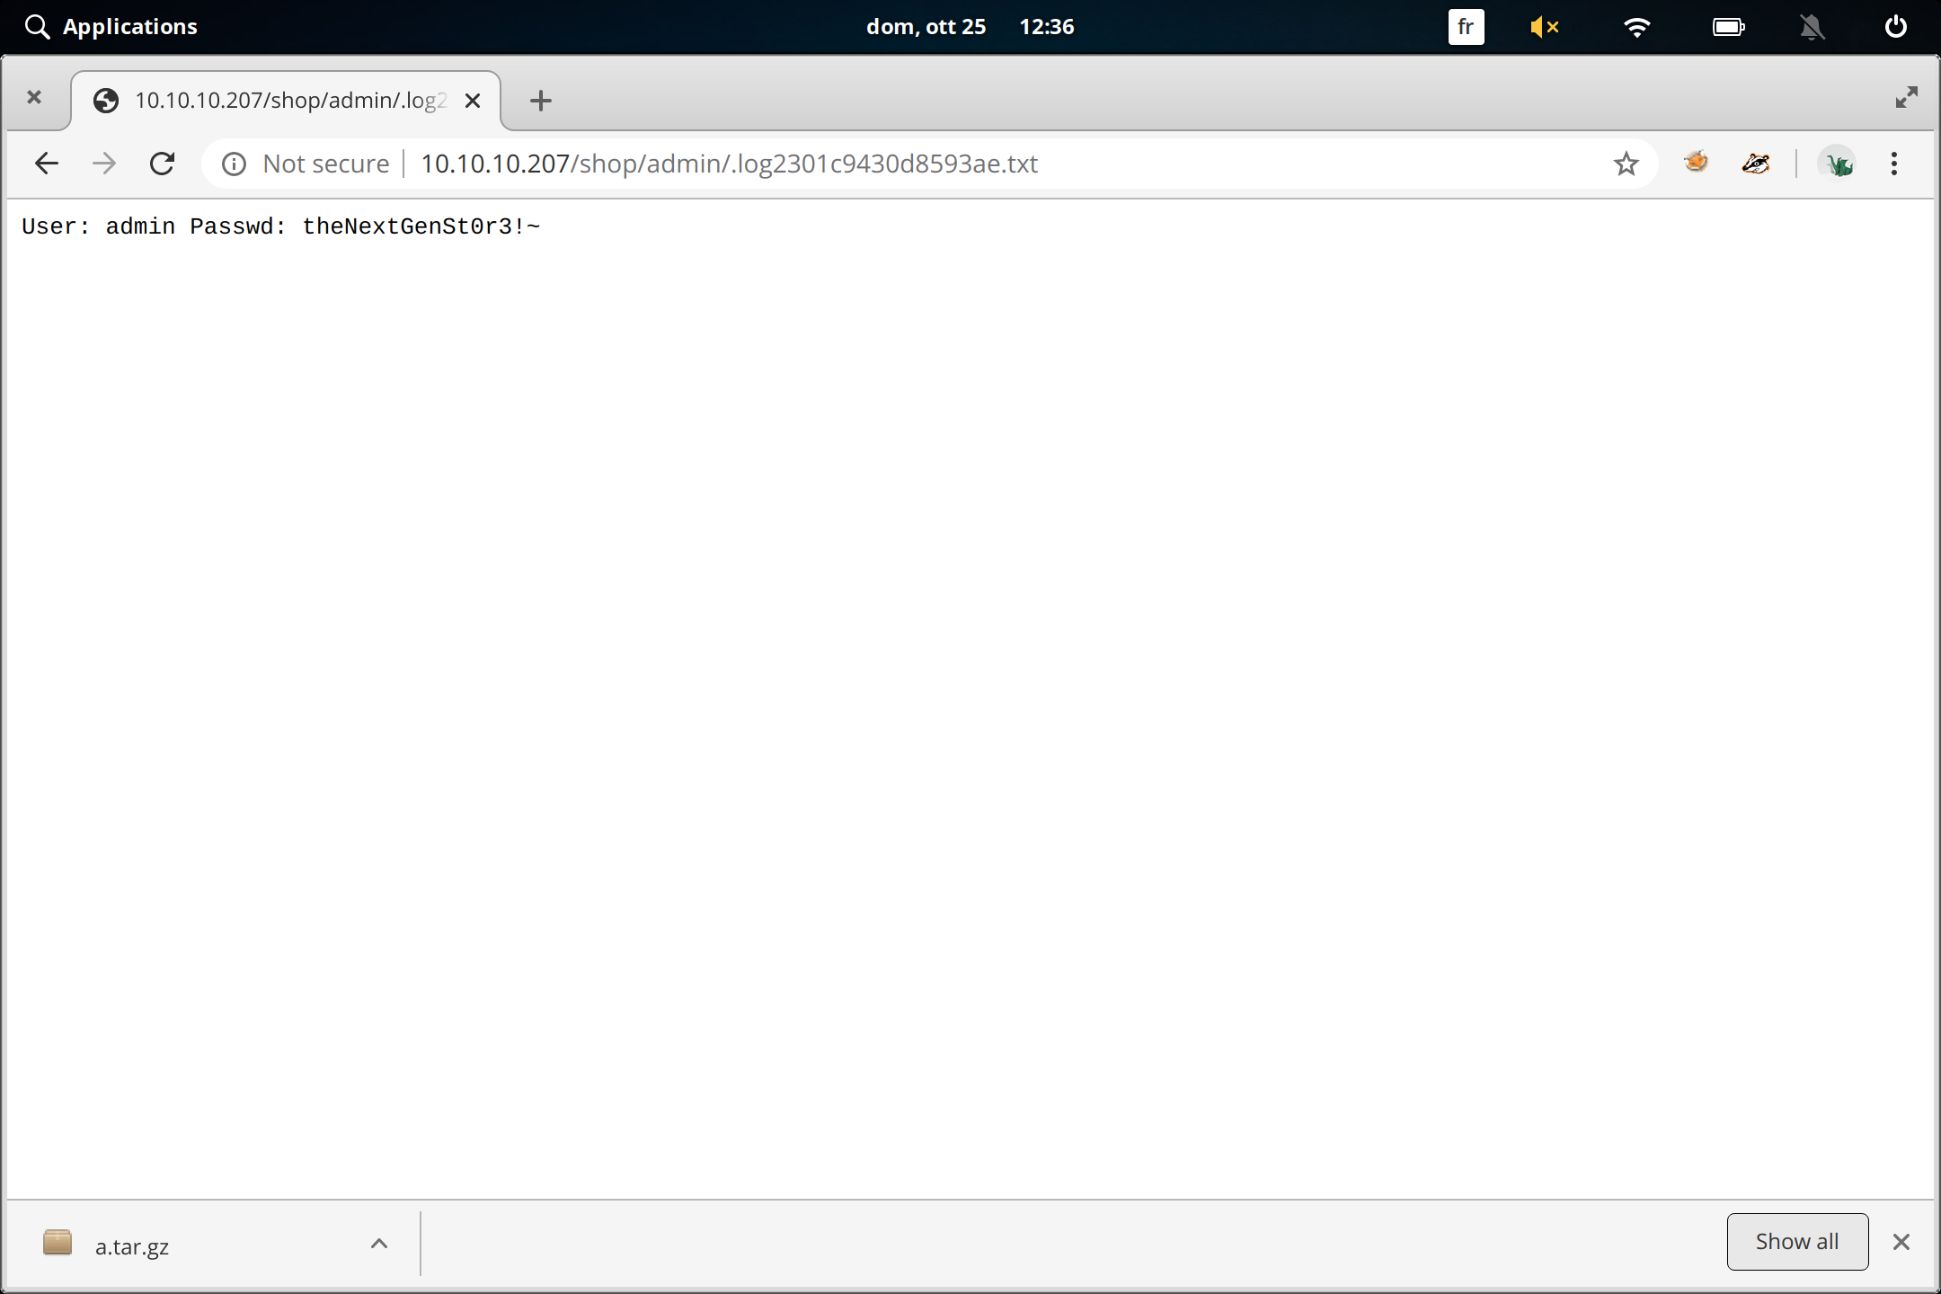Open the a.tar.gz download folder icon
The image size is (1941, 1294).
coord(58,1244)
